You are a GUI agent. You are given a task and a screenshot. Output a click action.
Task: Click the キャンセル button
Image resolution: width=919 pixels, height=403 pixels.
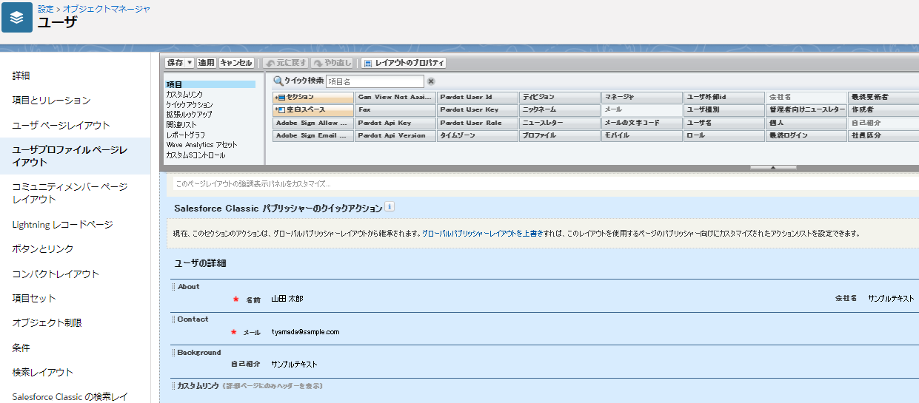[236, 63]
